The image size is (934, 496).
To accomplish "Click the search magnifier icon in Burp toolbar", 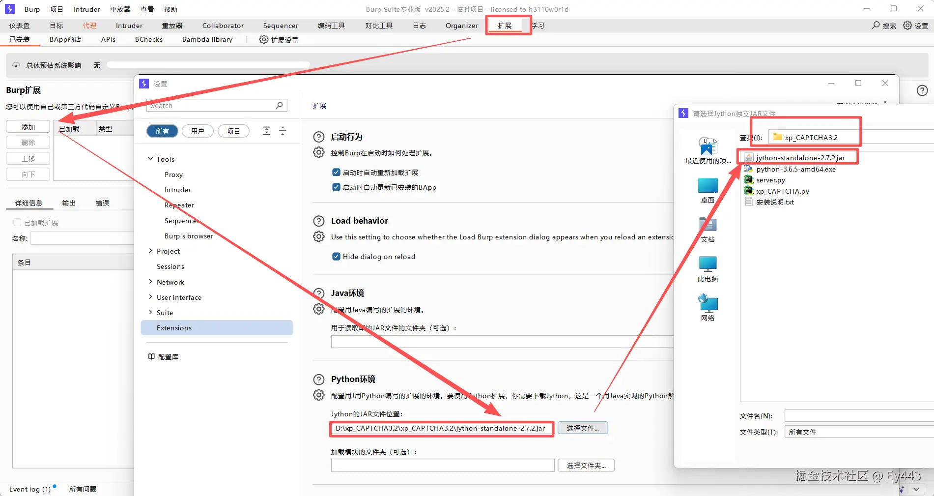I will click(x=876, y=25).
